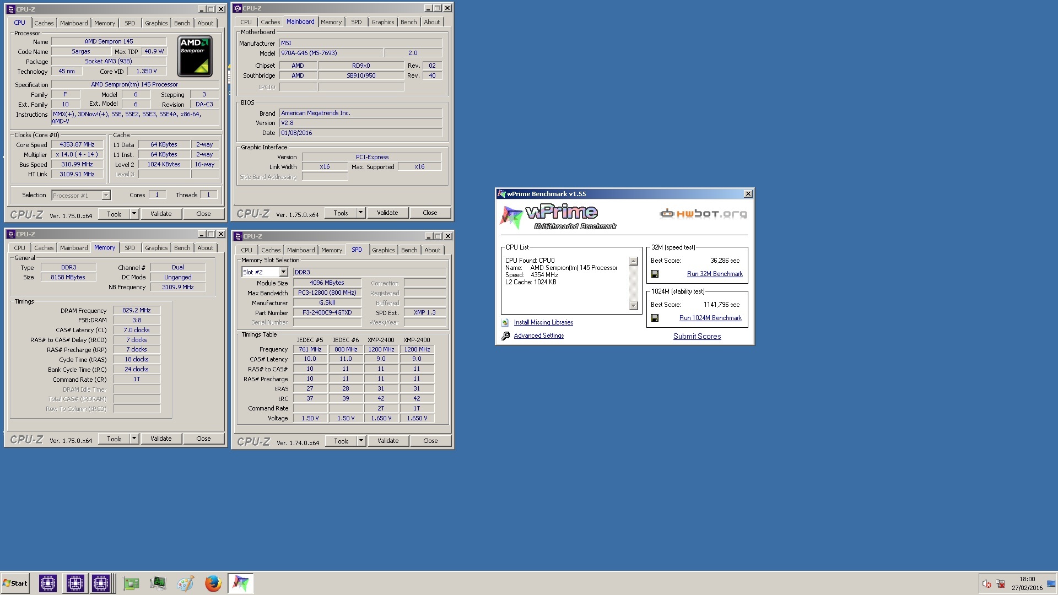Click the show desktop icon in the tray
The height and width of the screenshot is (595, 1058).
click(1051, 584)
